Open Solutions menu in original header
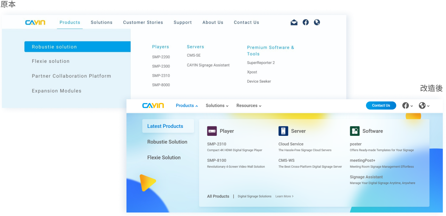This screenshot has height=216, width=446. (x=102, y=22)
